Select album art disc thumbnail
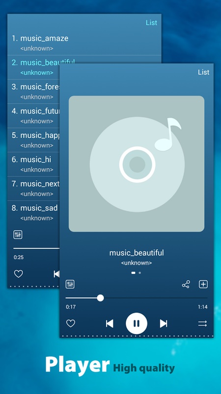 (137, 164)
